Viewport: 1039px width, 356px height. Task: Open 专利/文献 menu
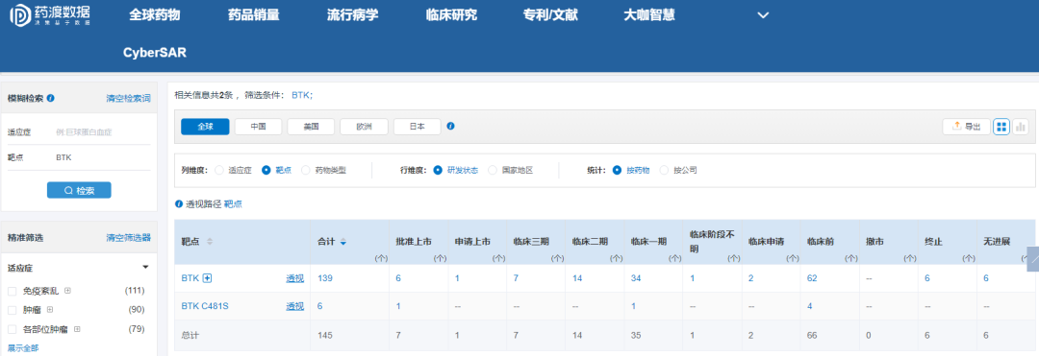[x=550, y=15]
